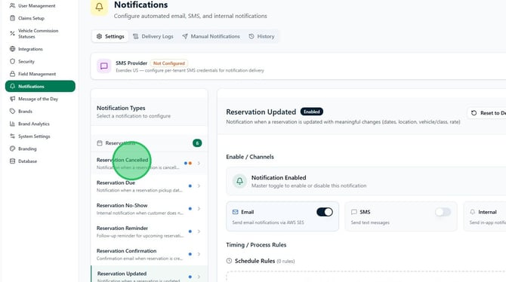
Task: Click the Database icon in sidebar
Action: tap(12, 161)
